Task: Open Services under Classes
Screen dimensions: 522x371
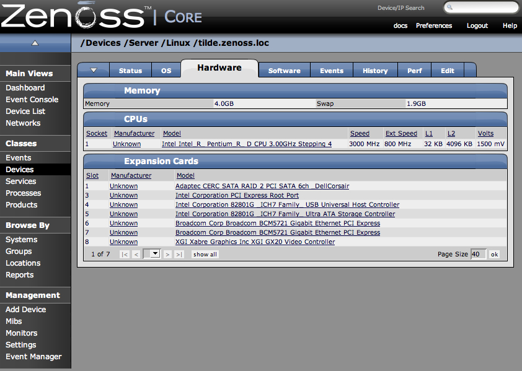Action: pos(20,181)
